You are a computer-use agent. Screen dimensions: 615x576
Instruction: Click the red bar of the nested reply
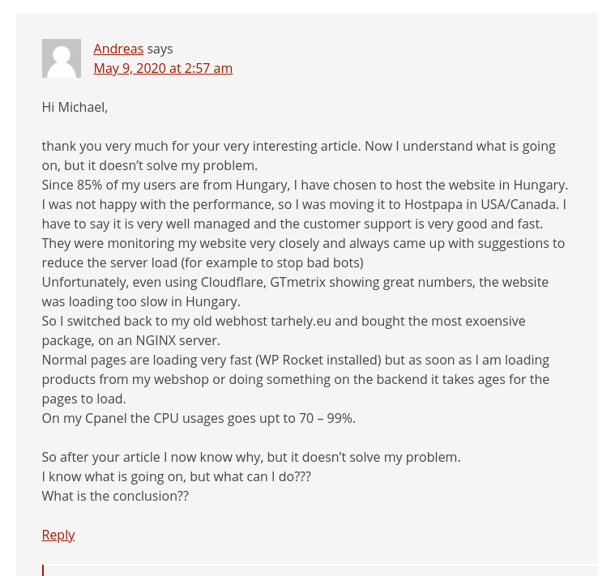coord(43,570)
